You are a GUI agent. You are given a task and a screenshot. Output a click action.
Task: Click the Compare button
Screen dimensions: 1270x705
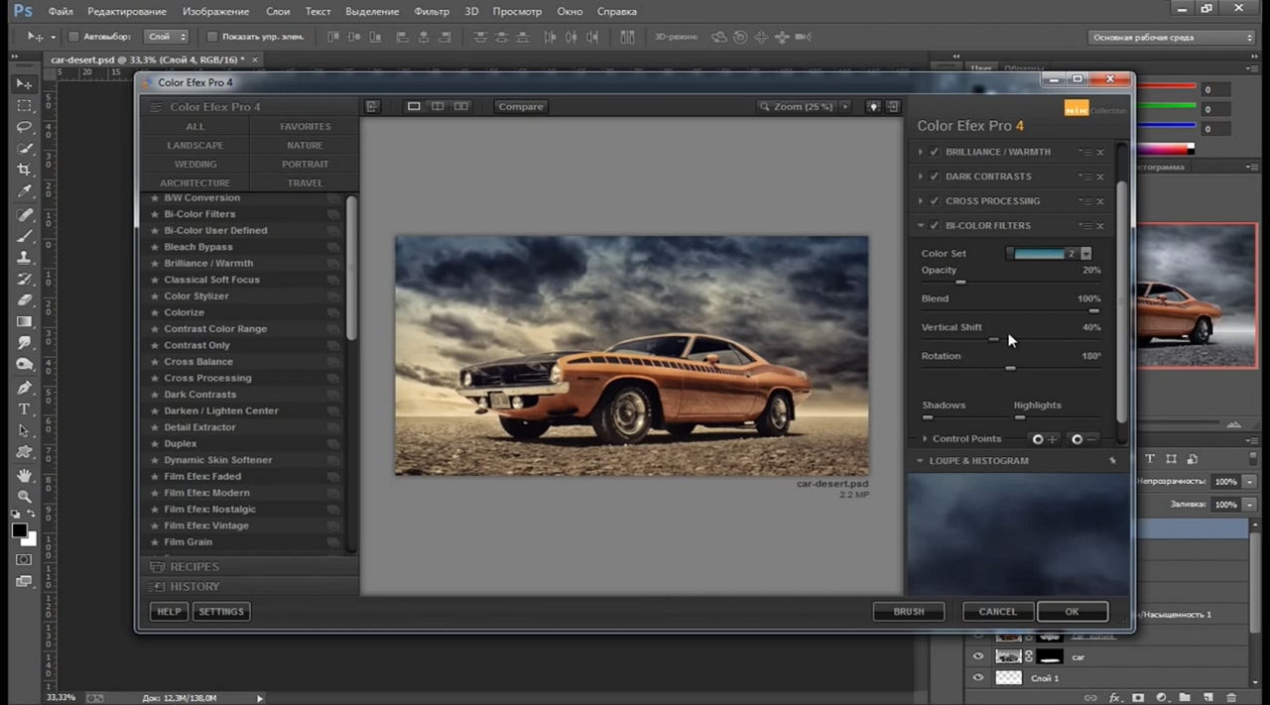[x=521, y=106]
